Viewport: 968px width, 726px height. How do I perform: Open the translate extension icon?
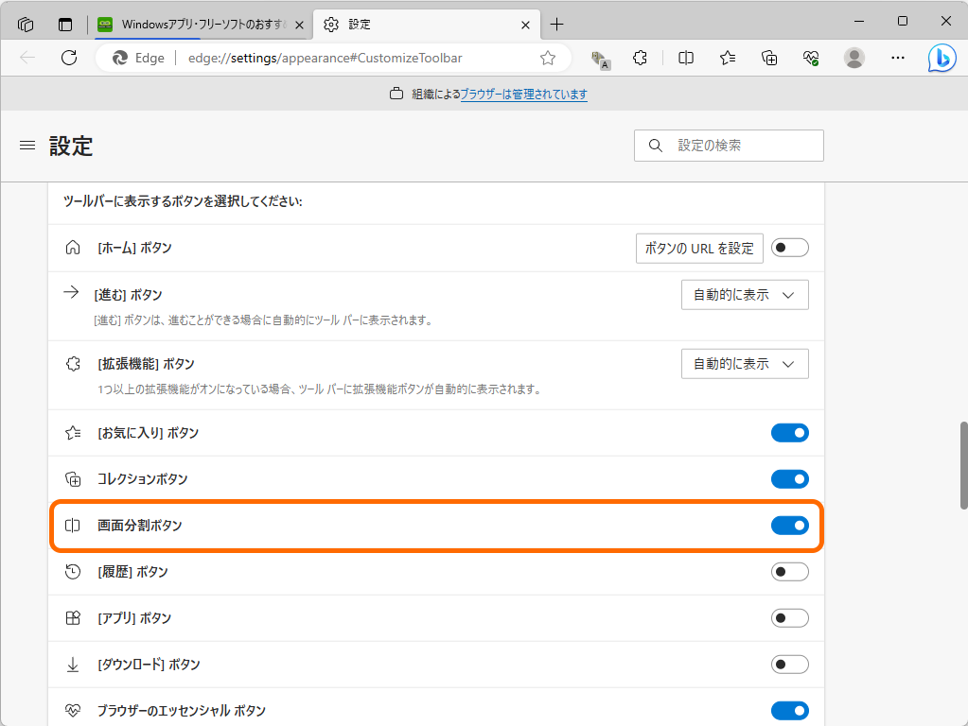(600, 60)
